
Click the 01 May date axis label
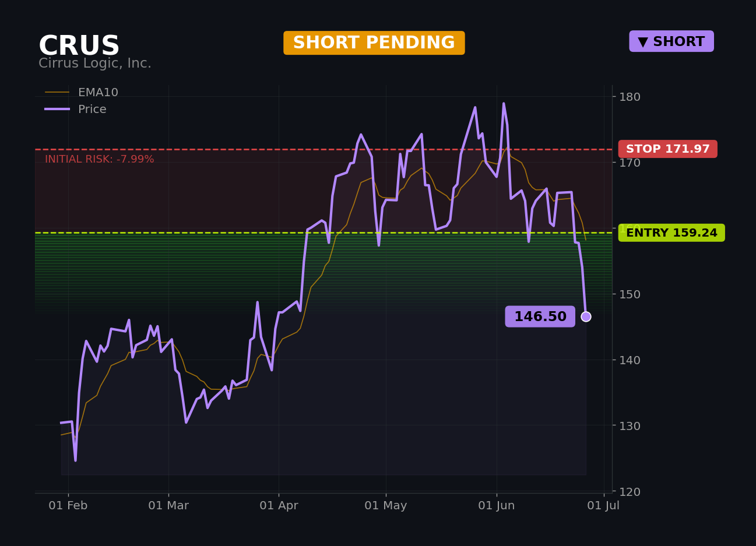tap(386, 506)
